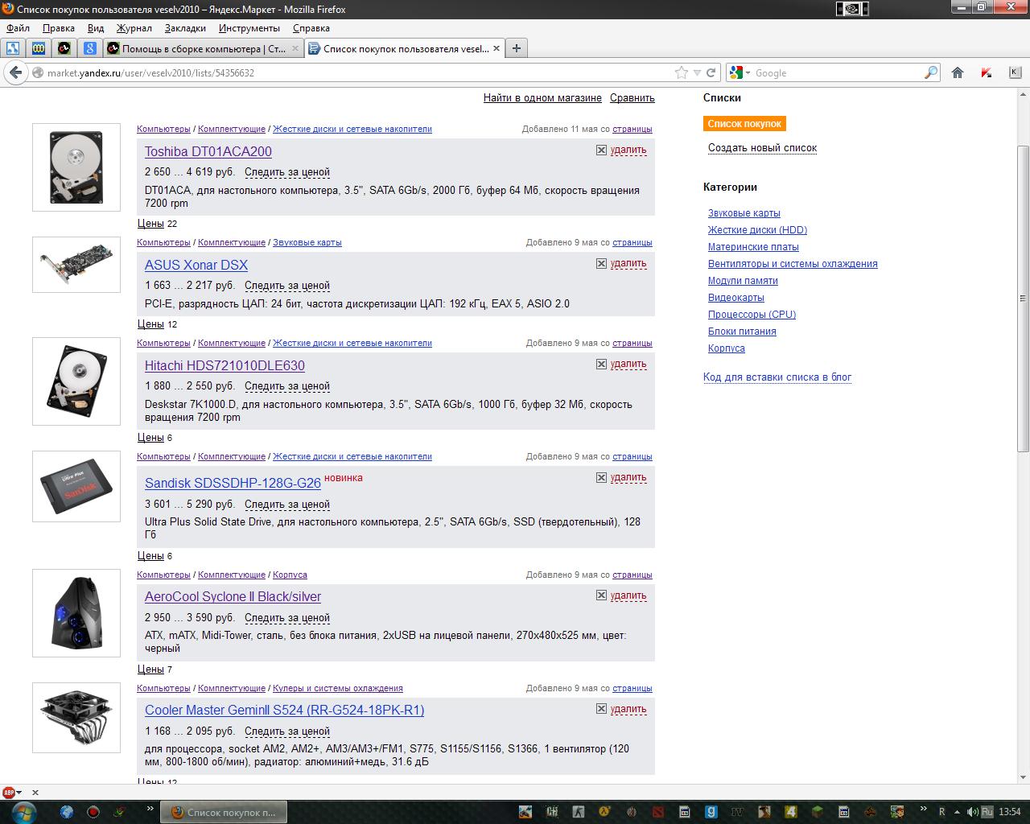The height and width of the screenshot is (824, 1030).
Task: Open Firefox home page via the house icon
Action: (x=958, y=72)
